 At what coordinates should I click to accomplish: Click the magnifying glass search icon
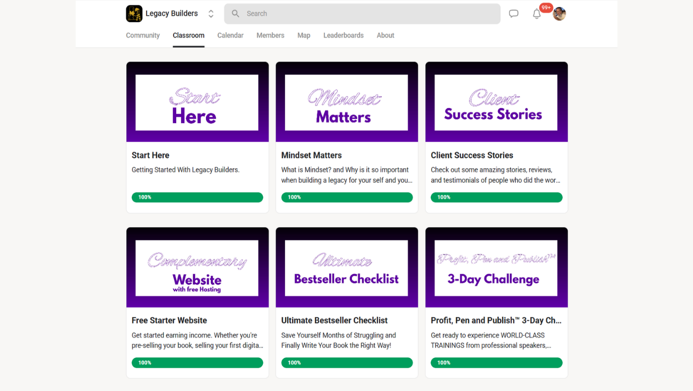[x=236, y=14]
